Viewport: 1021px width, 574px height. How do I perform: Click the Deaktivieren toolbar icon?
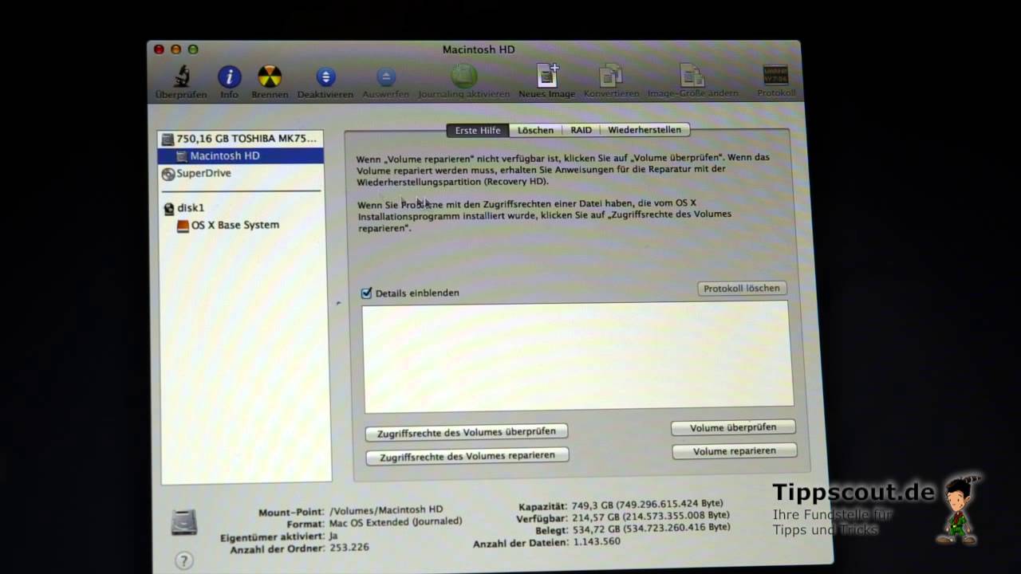[325, 77]
